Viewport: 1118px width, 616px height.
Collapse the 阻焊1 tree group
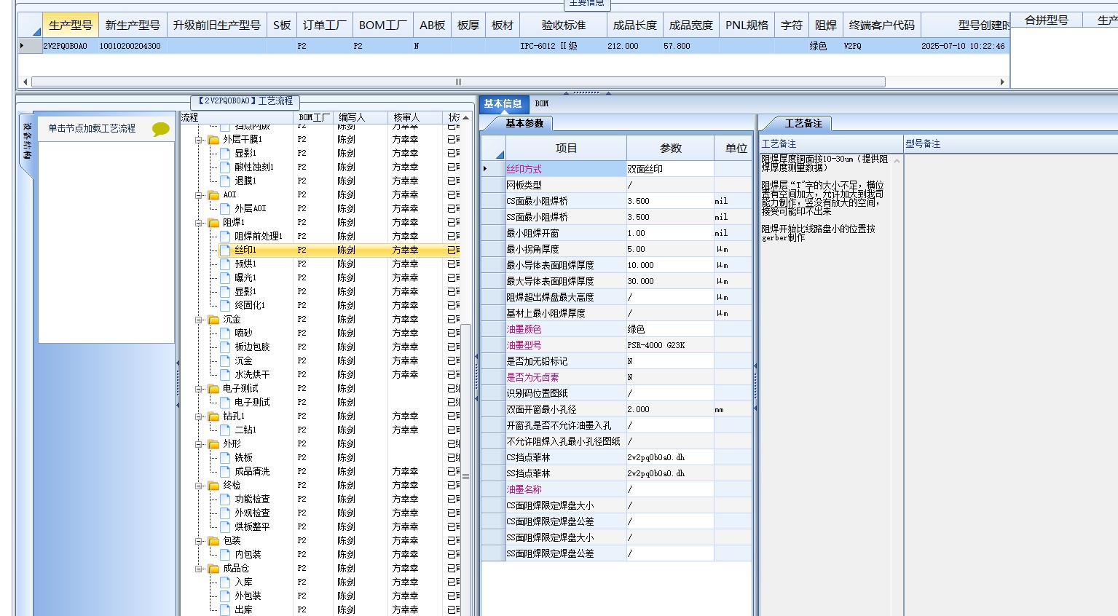coord(199,223)
